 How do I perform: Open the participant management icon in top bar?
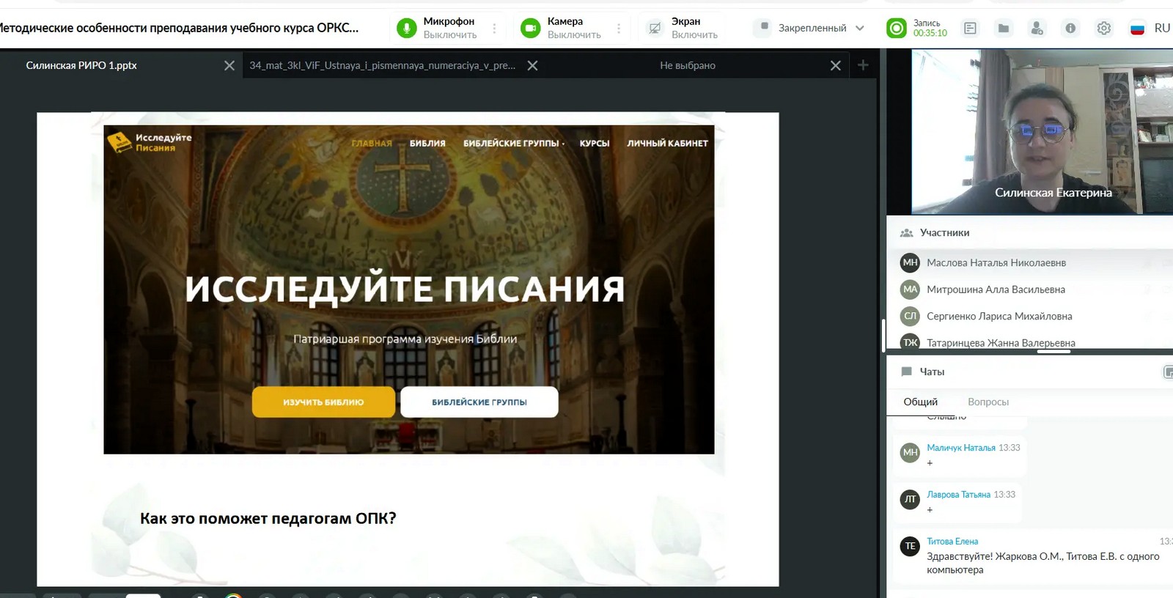tap(1037, 28)
